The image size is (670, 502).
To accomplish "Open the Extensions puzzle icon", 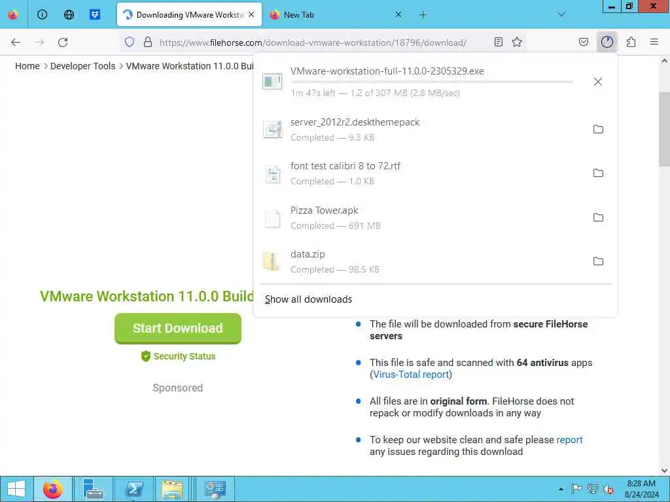I will coord(631,42).
